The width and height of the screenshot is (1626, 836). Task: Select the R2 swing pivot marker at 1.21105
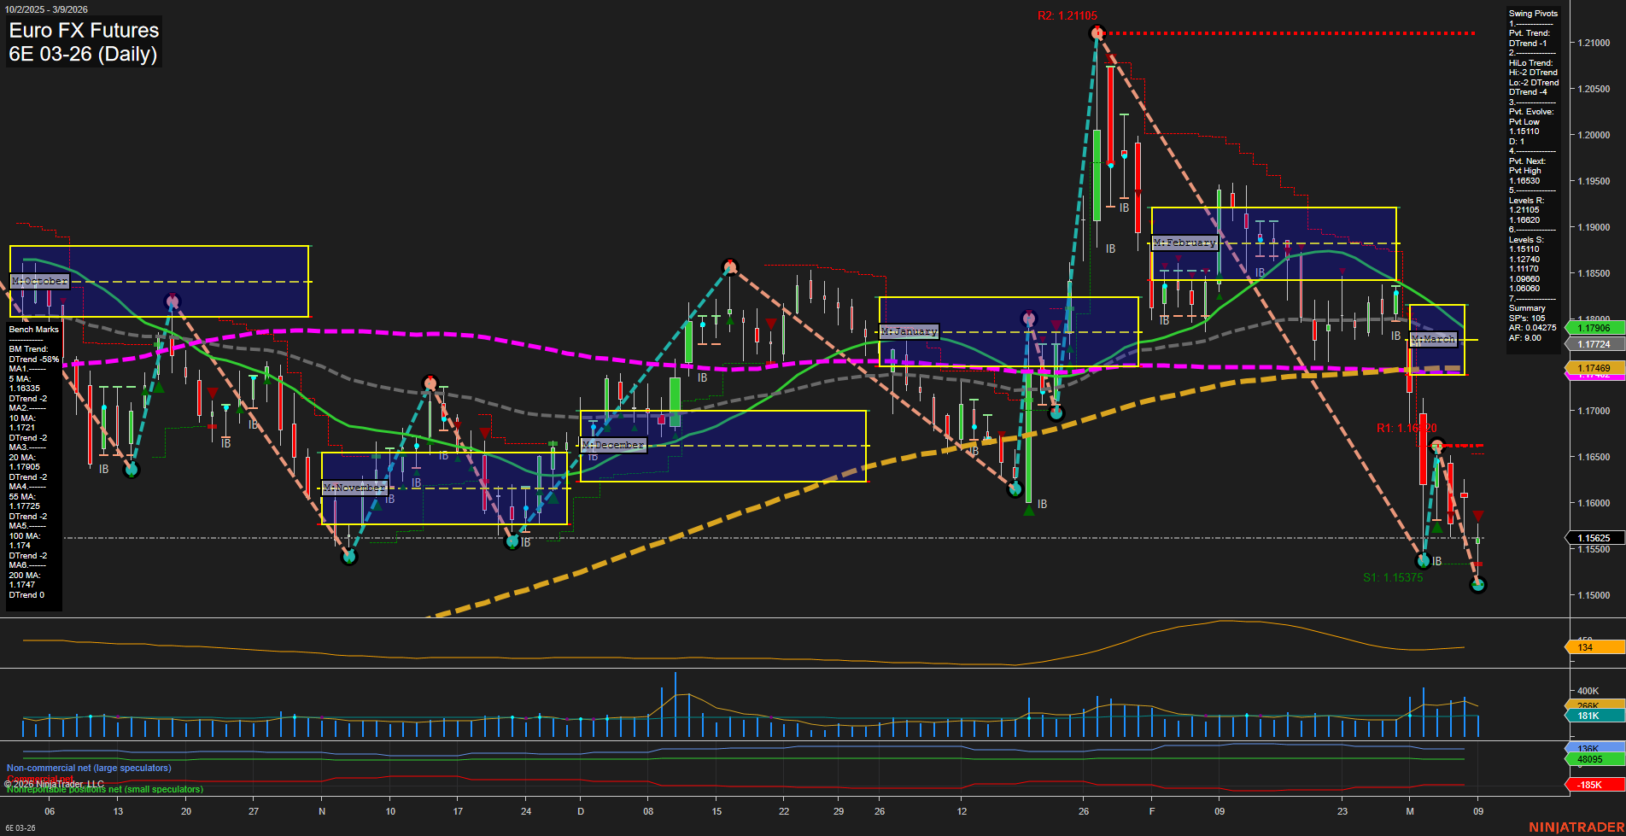1097,32
